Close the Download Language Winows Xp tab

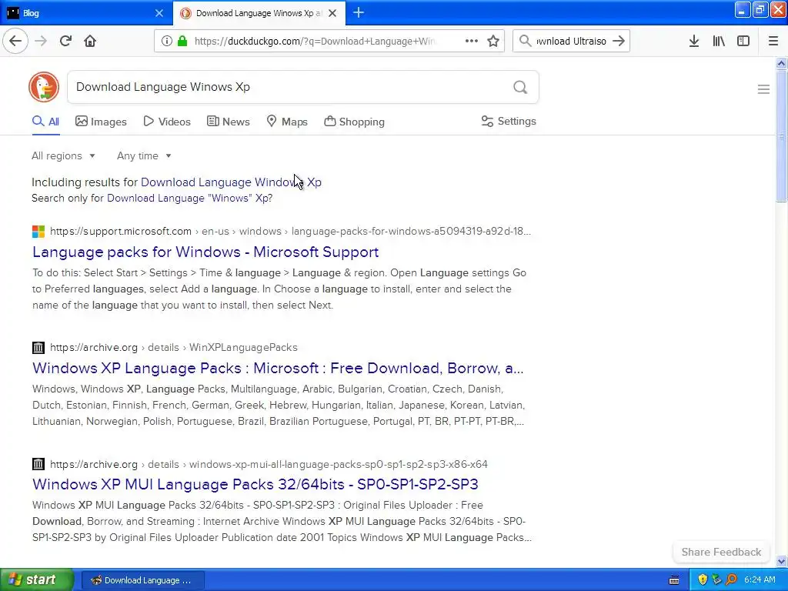332,13
